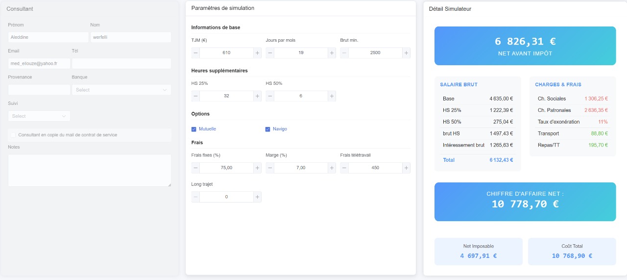This screenshot has height=280, width=627.
Task: Click the Paramètres de simulation panel title
Action: pyautogui.click(x=223, y=8)
